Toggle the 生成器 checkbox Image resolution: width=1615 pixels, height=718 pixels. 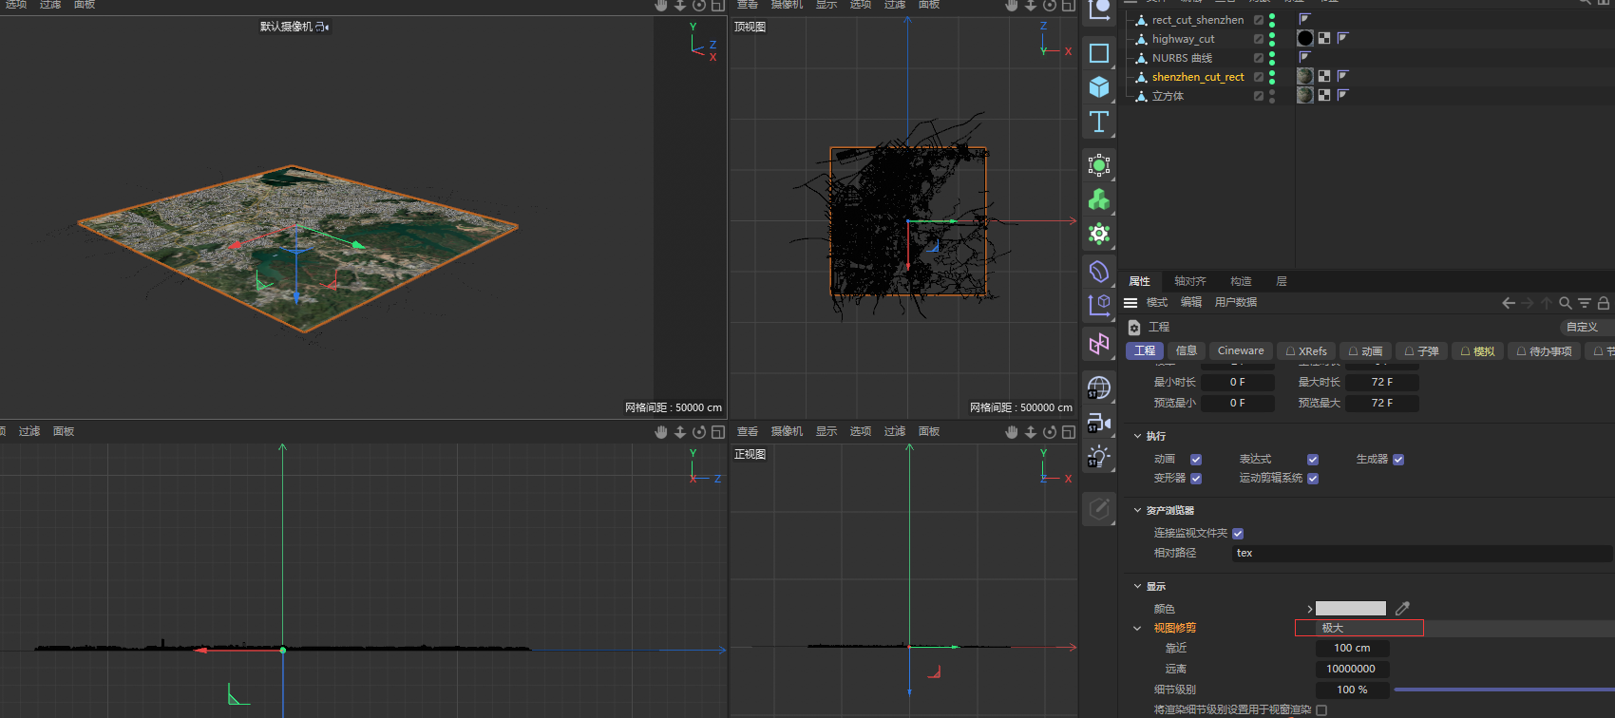(x=1398, y=460)
